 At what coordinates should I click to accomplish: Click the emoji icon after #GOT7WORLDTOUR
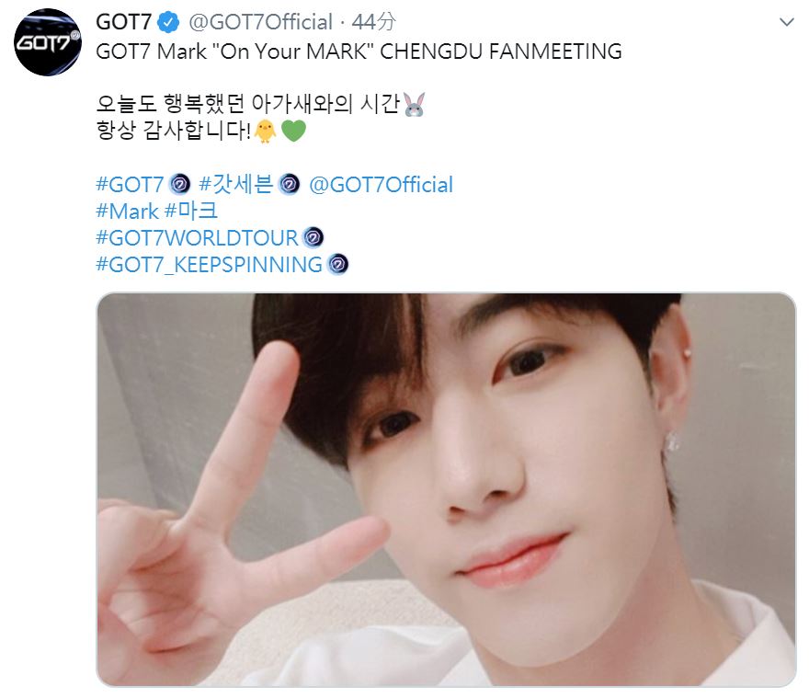point(313,237)
